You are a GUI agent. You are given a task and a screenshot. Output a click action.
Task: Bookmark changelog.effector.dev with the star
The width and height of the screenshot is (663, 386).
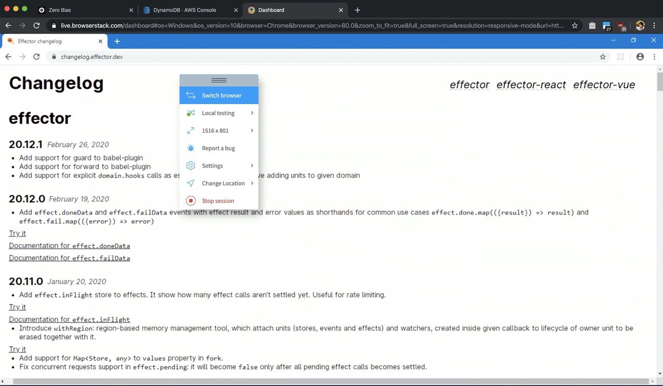[603, 57]
